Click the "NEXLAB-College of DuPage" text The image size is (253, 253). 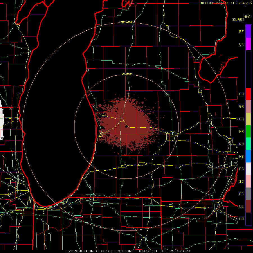225,3
